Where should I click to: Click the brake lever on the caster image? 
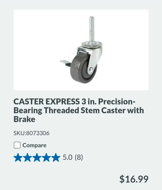65,63
